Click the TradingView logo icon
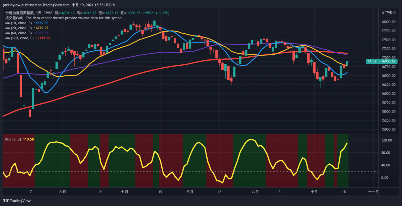The width and height of the screenshot is (402, 206). (x=6, y=201)
